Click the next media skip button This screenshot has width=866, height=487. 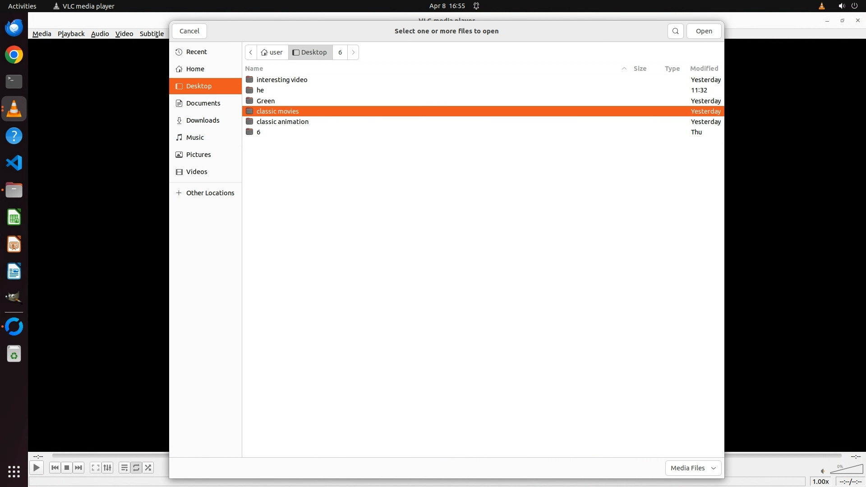tap(78, 468)
